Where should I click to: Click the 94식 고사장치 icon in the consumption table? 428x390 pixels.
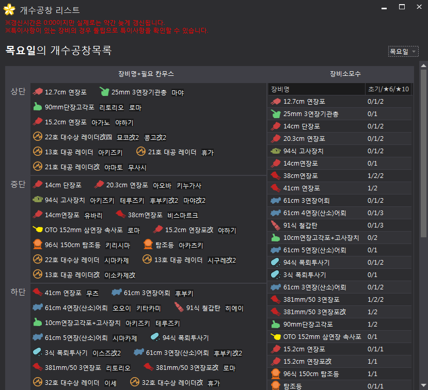point(275,151)
